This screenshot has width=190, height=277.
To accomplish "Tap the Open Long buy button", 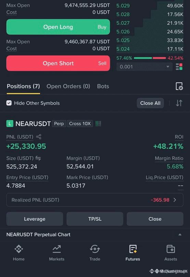I will pos(58,27).
